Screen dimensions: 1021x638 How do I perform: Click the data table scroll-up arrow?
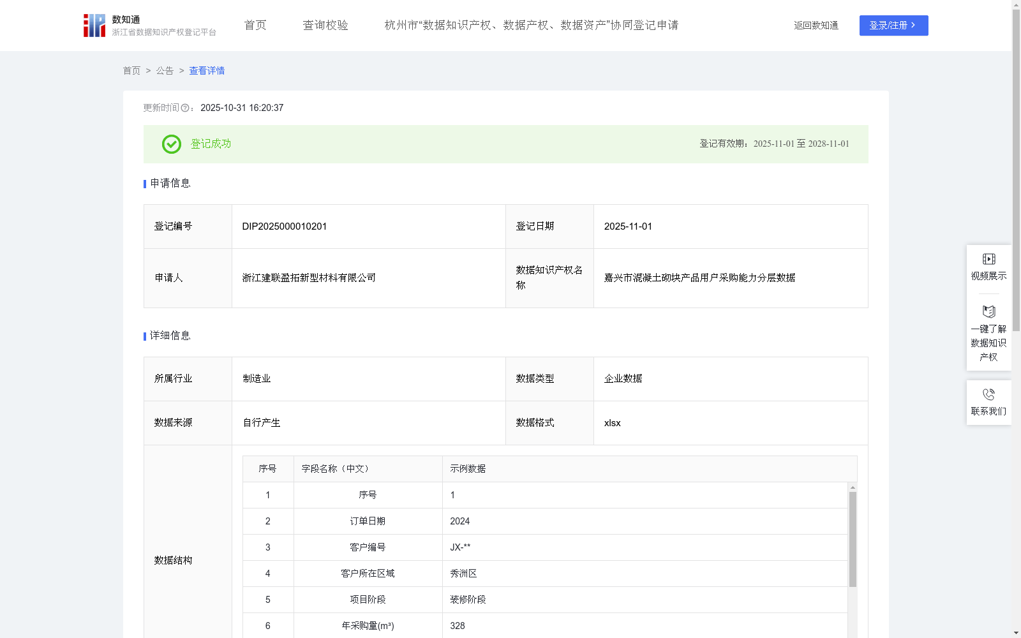click(853, 487)
